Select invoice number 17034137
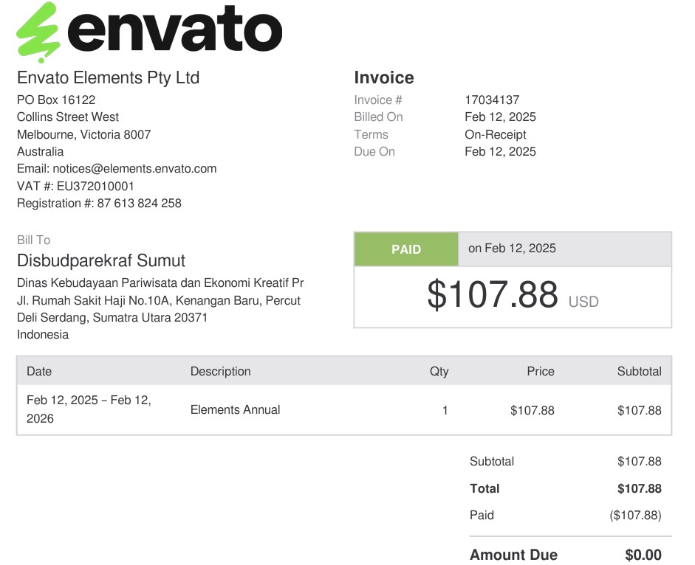 pyautogui.click(x=492, y=100)
